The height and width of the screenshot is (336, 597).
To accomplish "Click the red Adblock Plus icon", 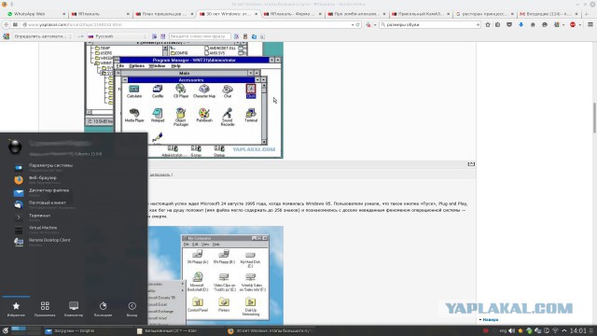I will [573, 25].
